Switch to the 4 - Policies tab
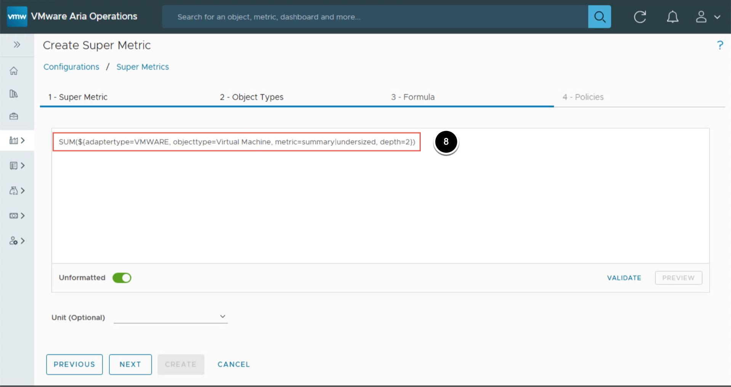 [583, 97]
